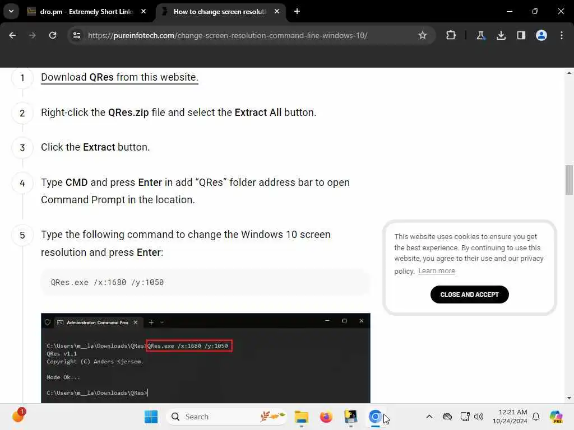Open the Copilot preview icon in the taskbar

(556, 417)
